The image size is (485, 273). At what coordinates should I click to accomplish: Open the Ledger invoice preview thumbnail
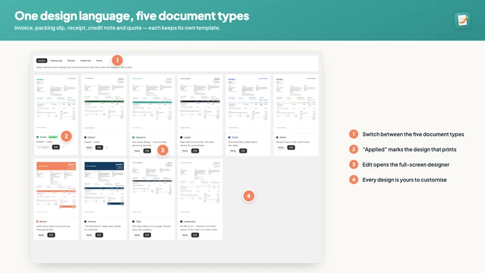click(x=200, y=104)
